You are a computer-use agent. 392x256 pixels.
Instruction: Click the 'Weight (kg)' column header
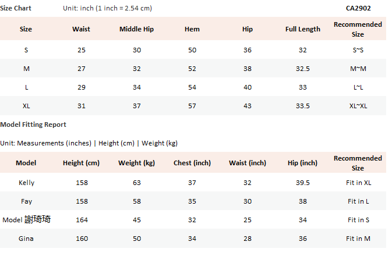point(137,163)
